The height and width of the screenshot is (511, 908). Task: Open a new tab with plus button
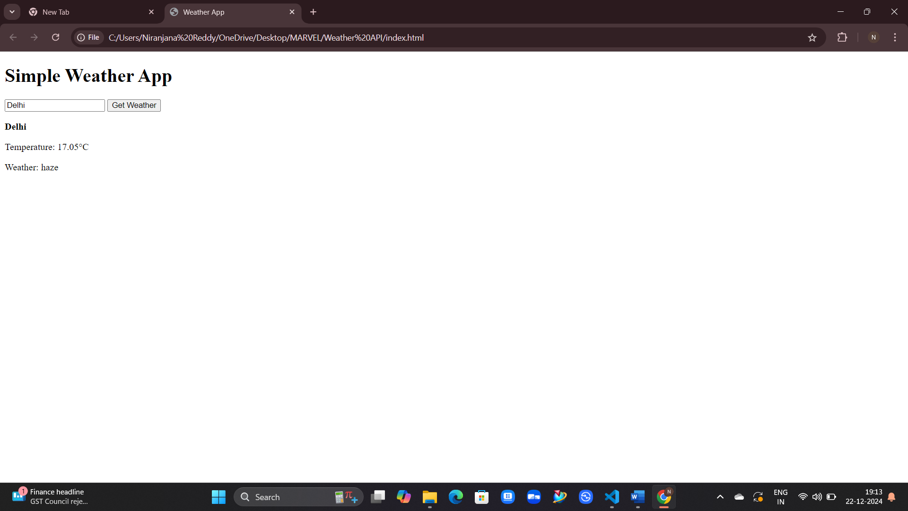coord(313,12)
